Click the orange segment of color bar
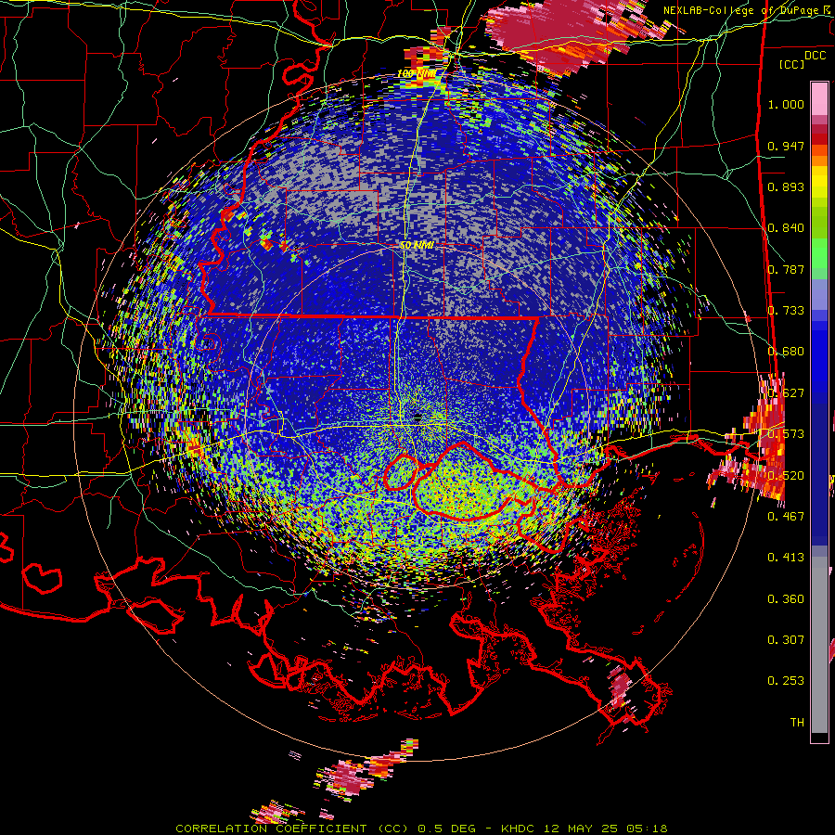 pos(819,161)
